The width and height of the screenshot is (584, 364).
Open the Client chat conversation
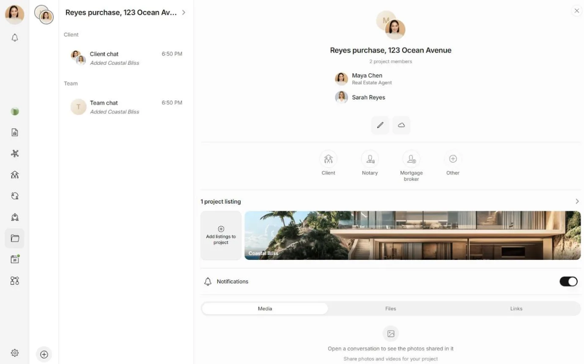point(126,58)
